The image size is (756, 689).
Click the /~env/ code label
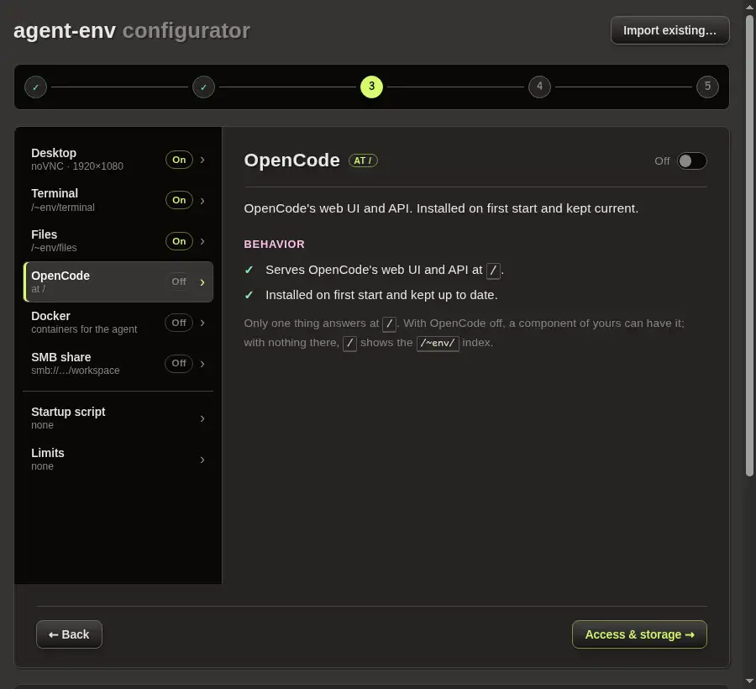pyautogui.click(x=438, y=344)
